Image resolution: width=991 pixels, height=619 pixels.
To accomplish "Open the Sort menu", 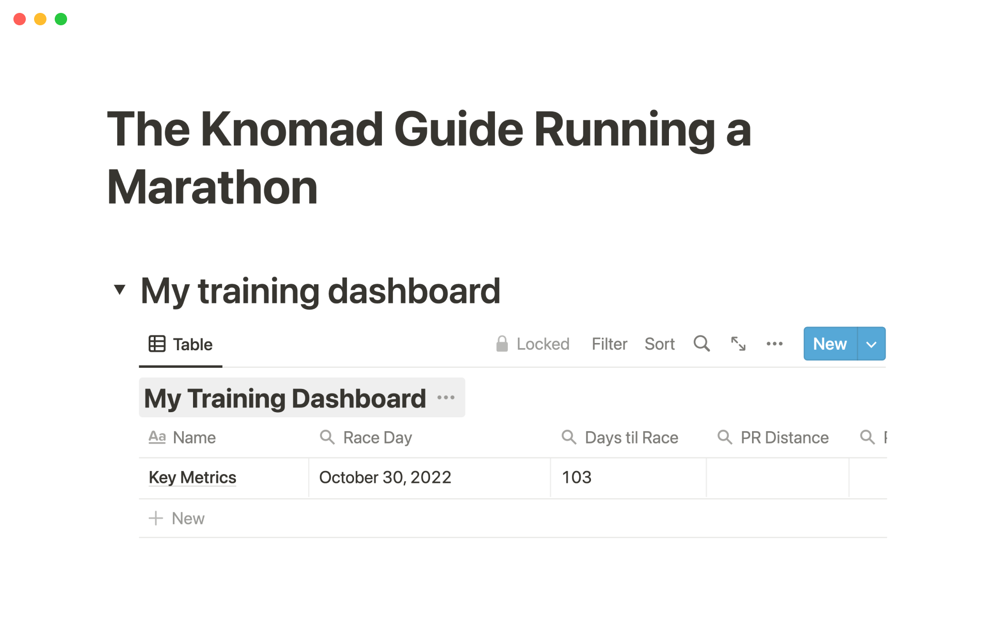I will pos(659,344).
